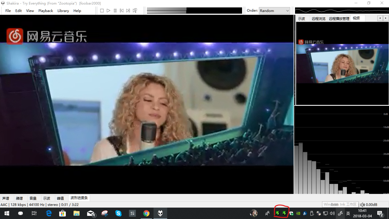
Task: Switch to the 频谱 tab
Action: [19, 198]
